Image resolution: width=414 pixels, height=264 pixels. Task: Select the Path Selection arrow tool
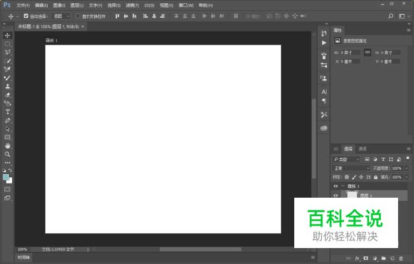point(8,129)
